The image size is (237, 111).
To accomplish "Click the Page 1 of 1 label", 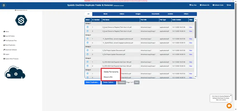I will coord(130,82).
